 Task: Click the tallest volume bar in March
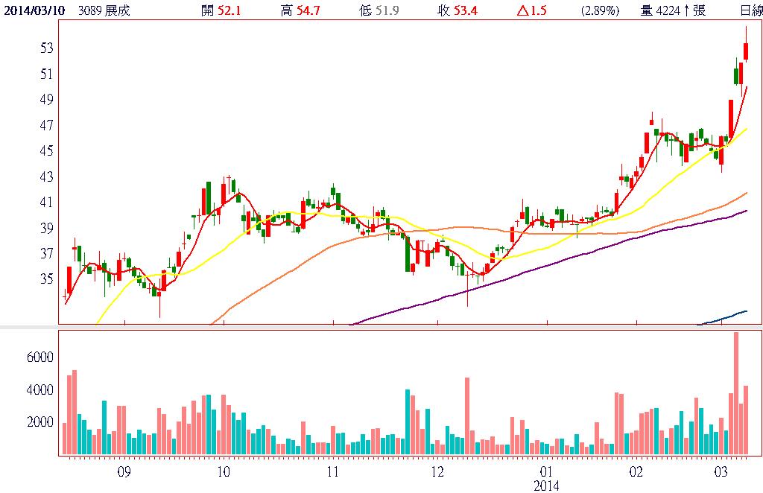tap(736, 393)
